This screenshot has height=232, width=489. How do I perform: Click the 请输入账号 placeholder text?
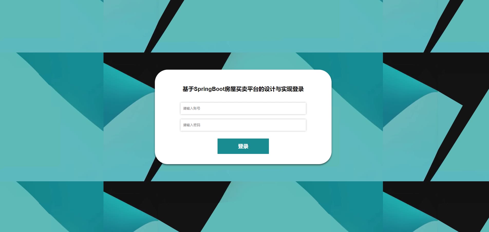click(x=192, y=108)
